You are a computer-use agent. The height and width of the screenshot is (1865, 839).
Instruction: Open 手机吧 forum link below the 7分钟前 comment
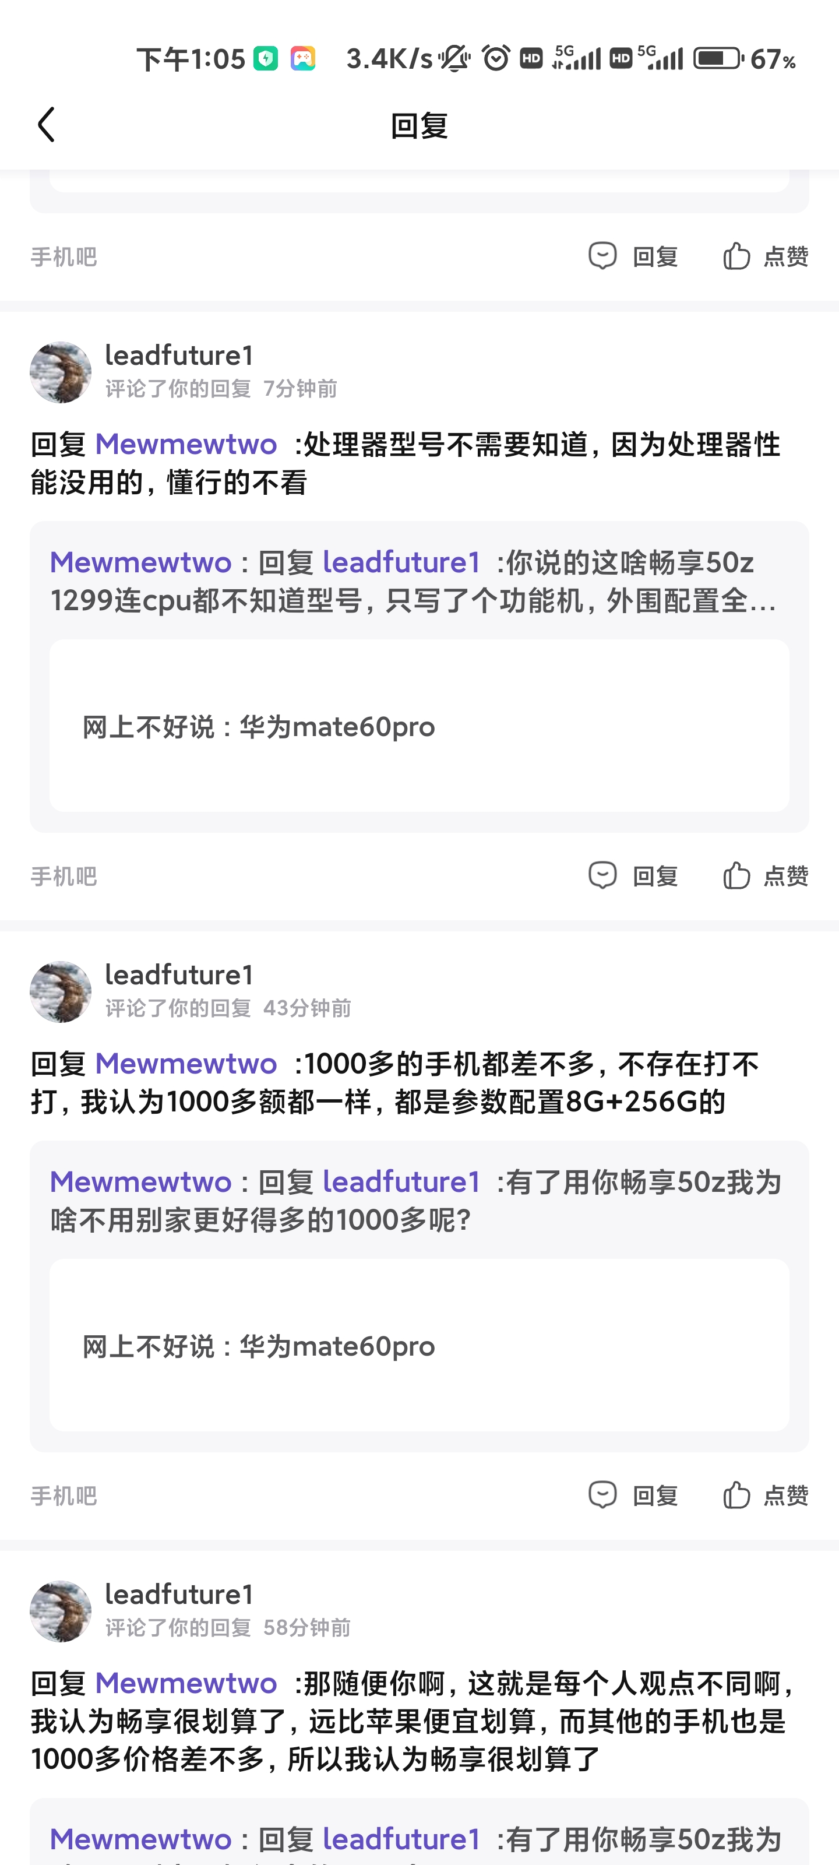pyautogui.click(x=64, y=877)
